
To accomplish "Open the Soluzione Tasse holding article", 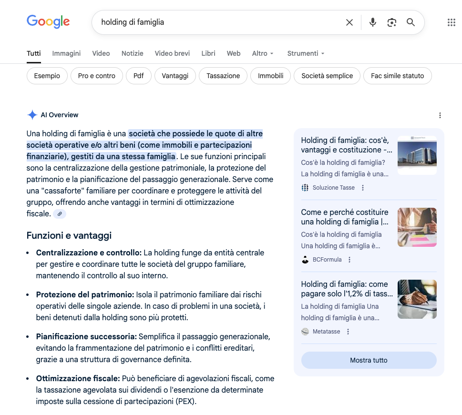I will click(x=346, y=145).
